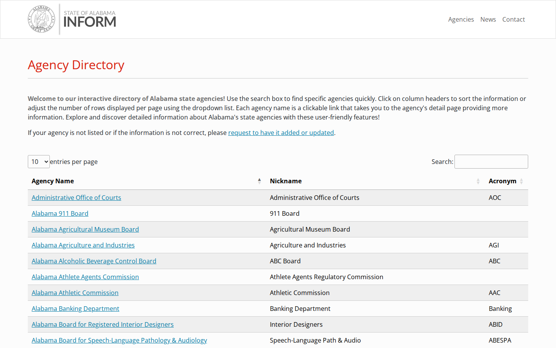Click the State of Alabama INFORM wordmark
556x348 pixels.
coord(90,19)
